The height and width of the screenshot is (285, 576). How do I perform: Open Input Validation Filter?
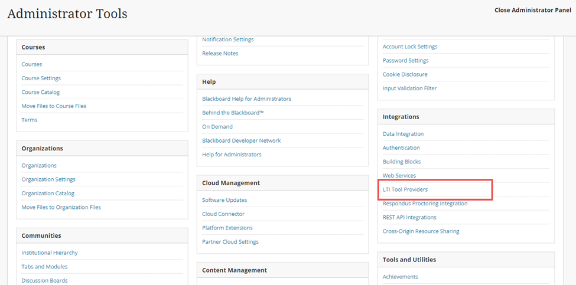[x=409, y=89]
